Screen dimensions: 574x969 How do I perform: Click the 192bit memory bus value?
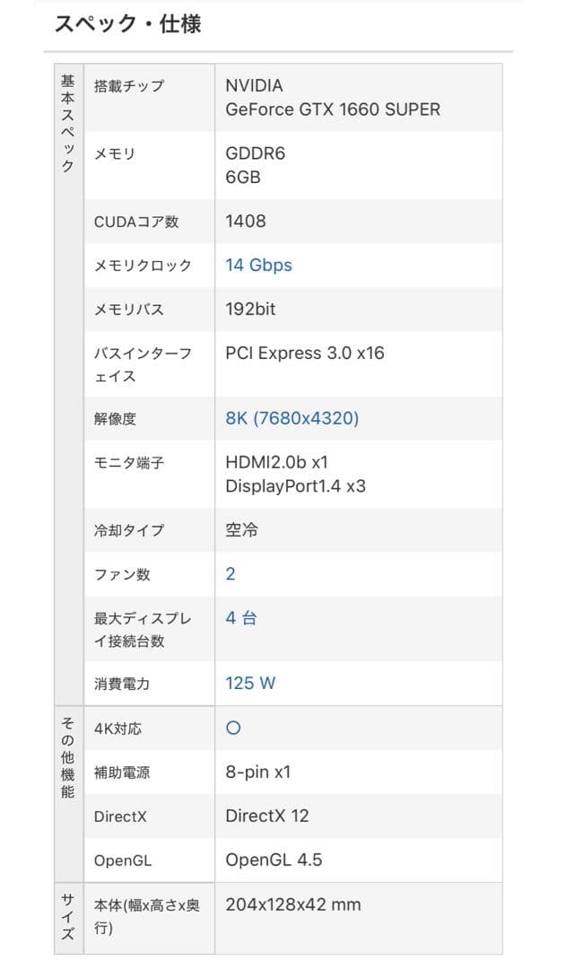(x=250, y=310)
